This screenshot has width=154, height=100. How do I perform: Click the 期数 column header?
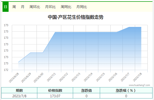19,90
